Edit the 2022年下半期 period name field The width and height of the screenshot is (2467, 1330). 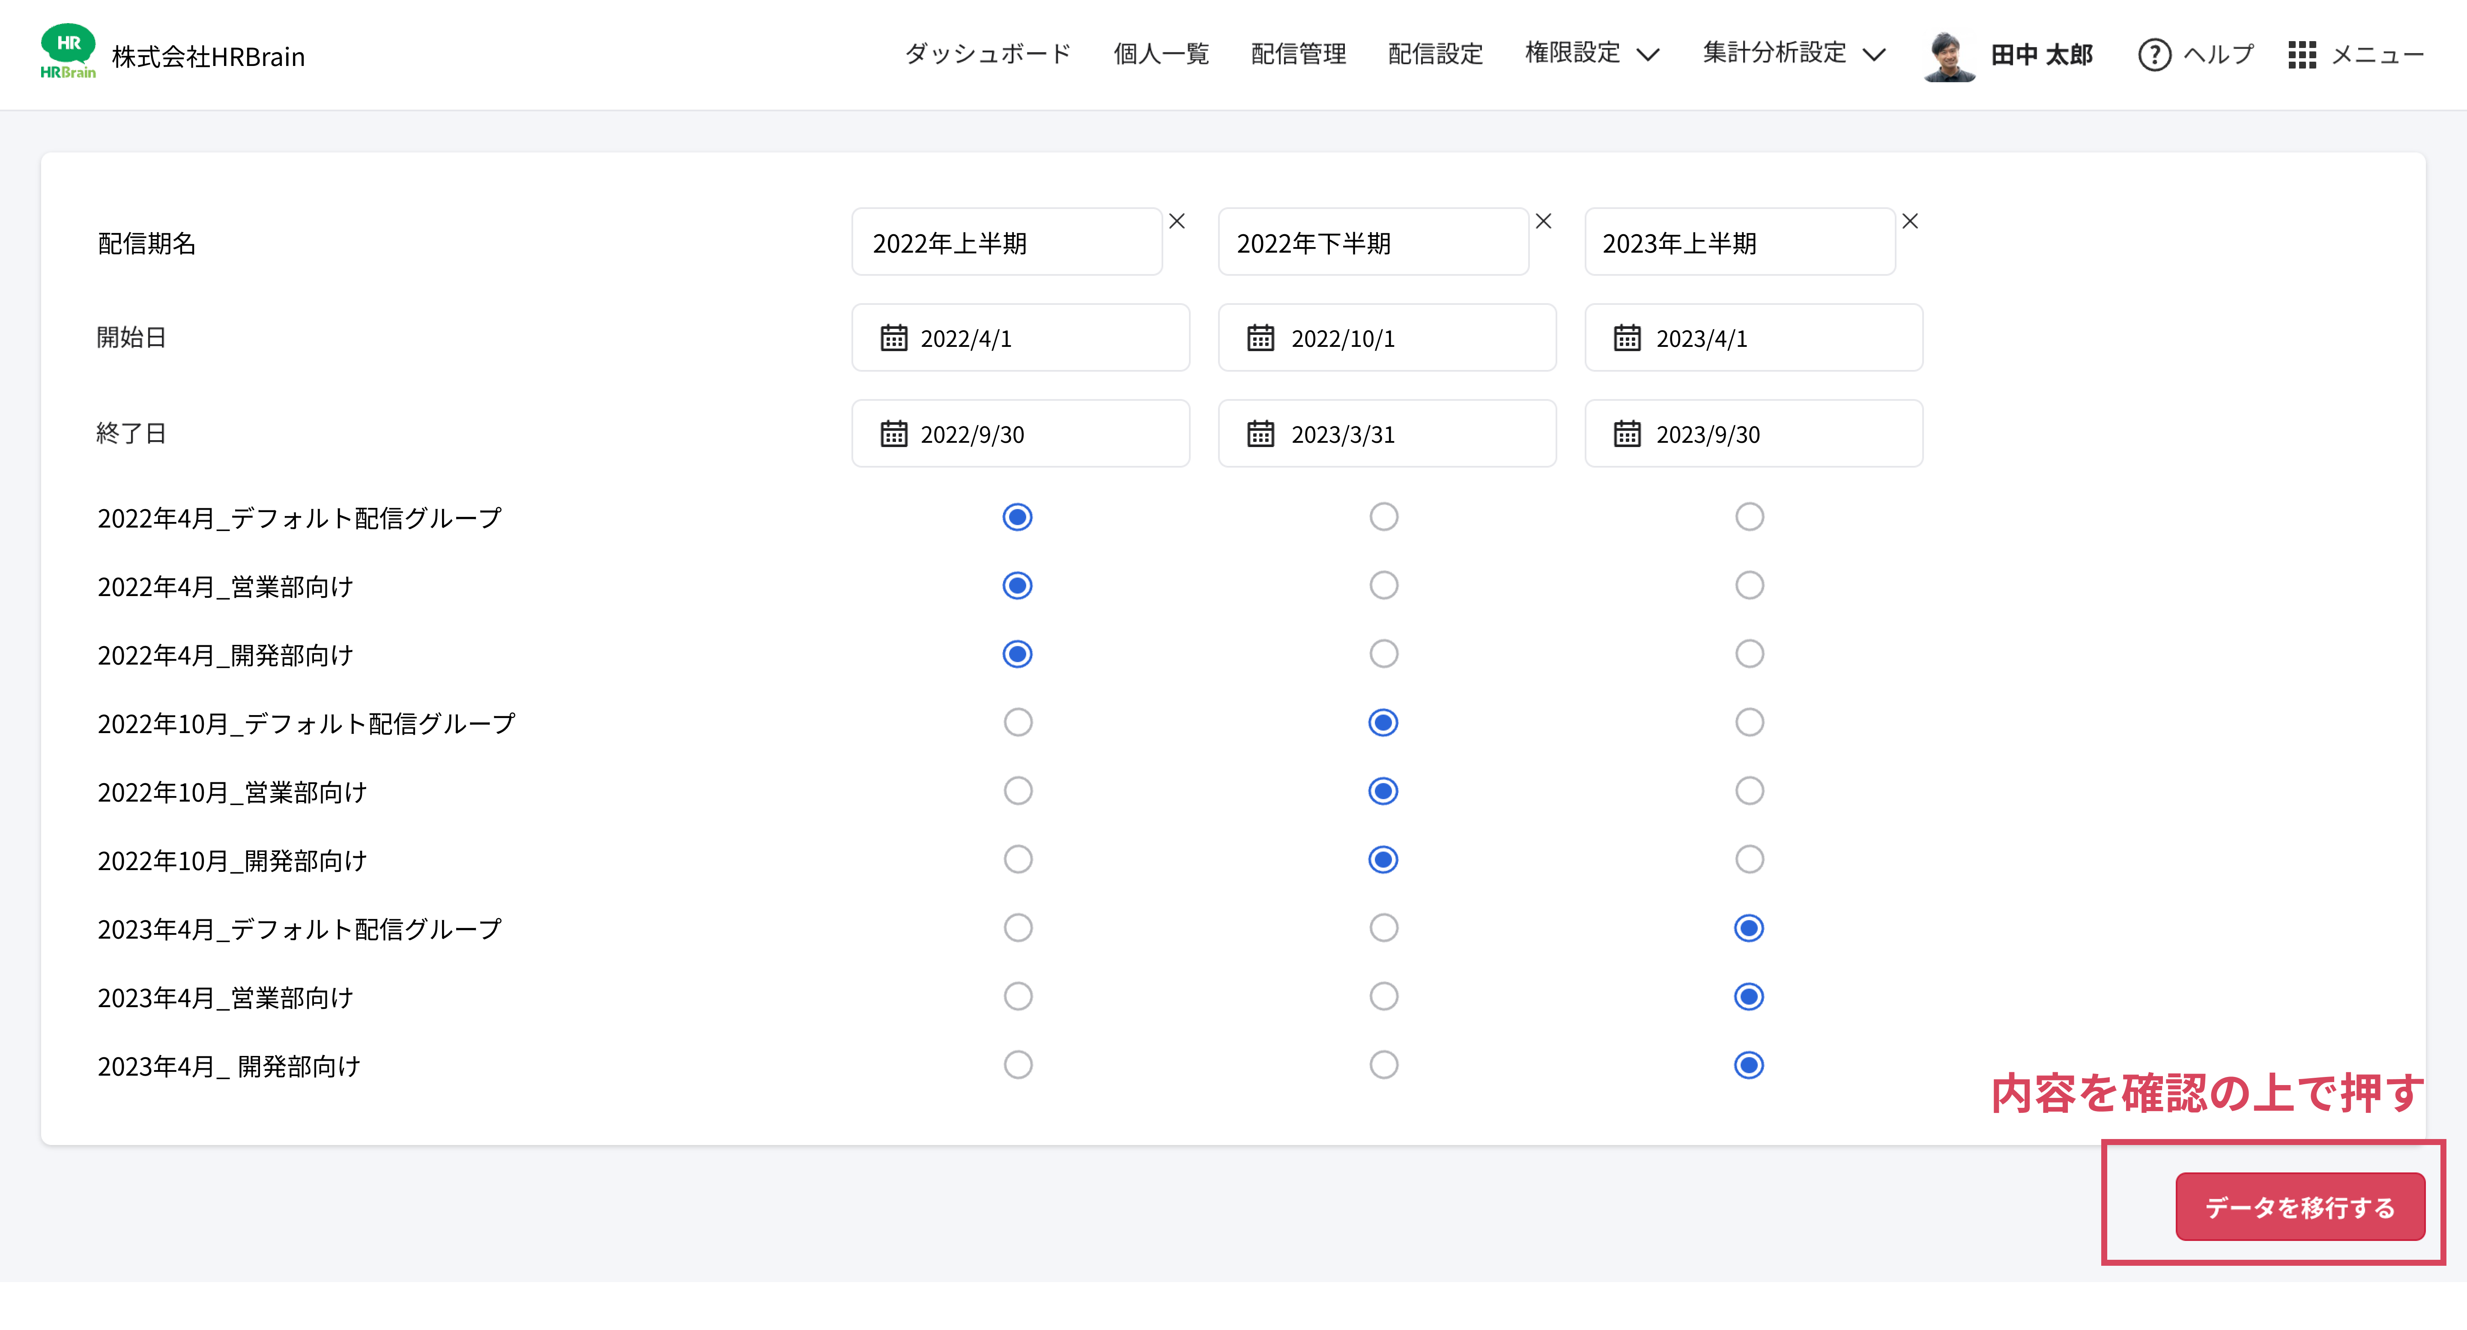(1373, 242)
